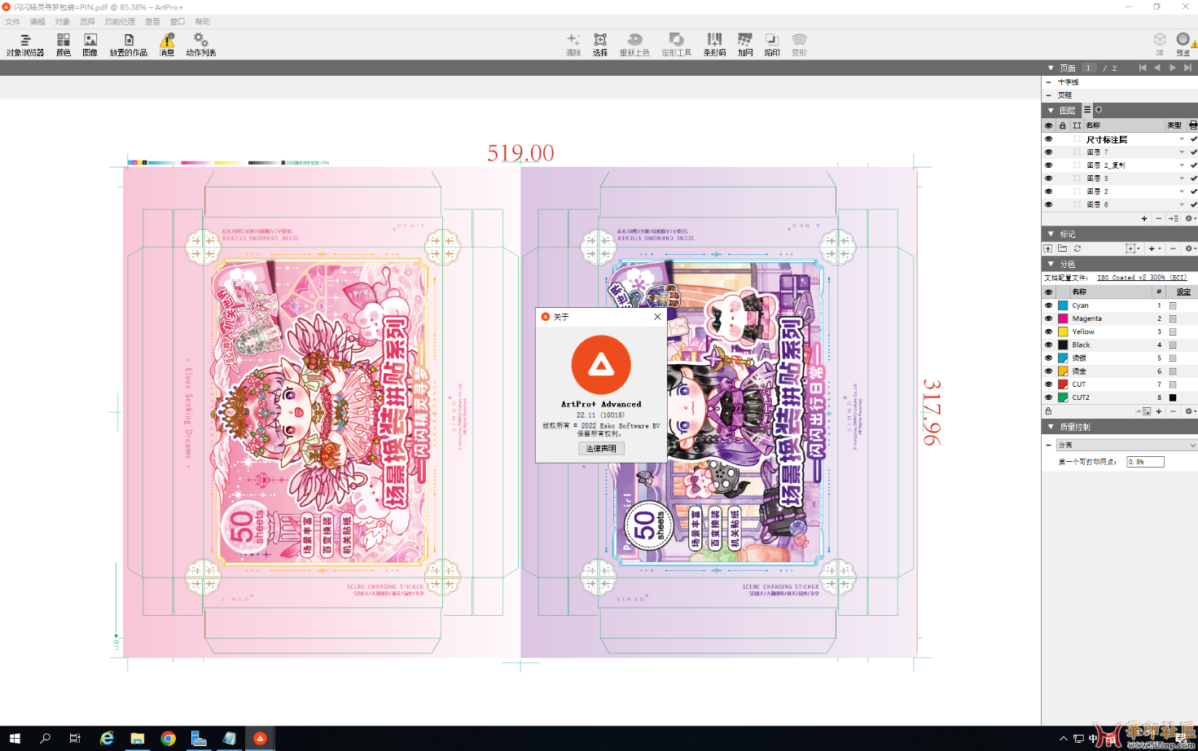This screenshot has height=751, width=1198.
Task: Go to the last page
Action: 1188,68
